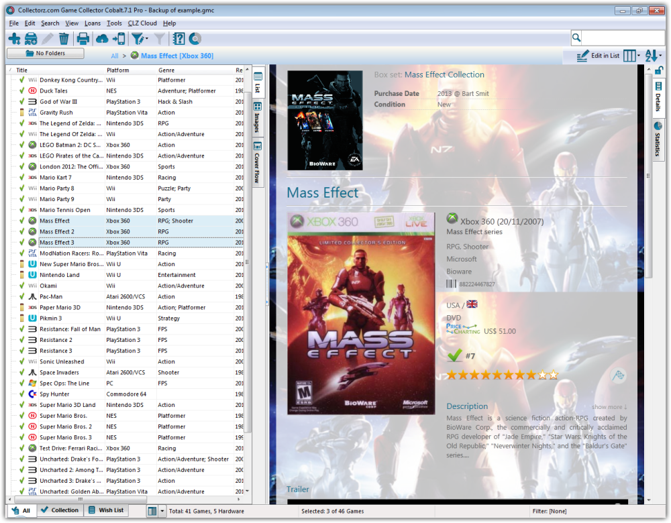Image resolution: width=671 pixels, height=523 pixels.
Task: Toggle Edit in List mode
Action: pyautogui.click(x=598, y=56)
